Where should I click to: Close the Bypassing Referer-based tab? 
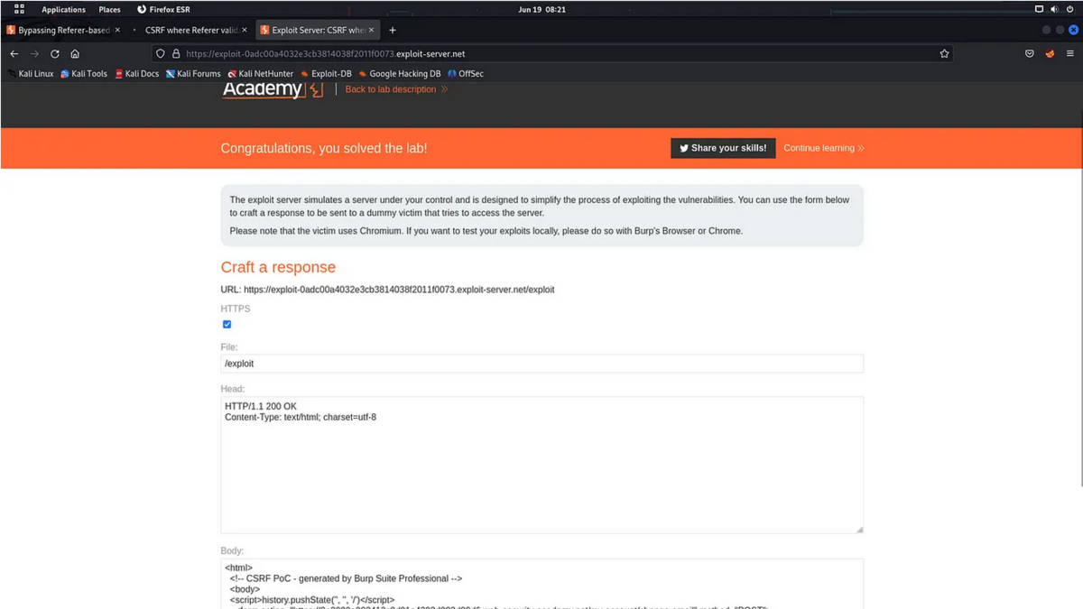pyautogui.click(x=116, y=30)
